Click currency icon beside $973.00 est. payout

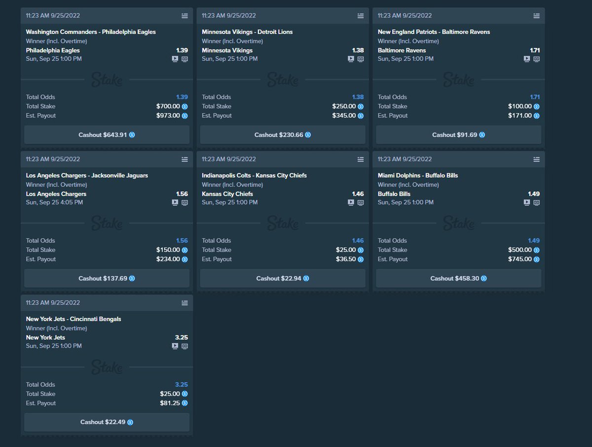[185, 116]
